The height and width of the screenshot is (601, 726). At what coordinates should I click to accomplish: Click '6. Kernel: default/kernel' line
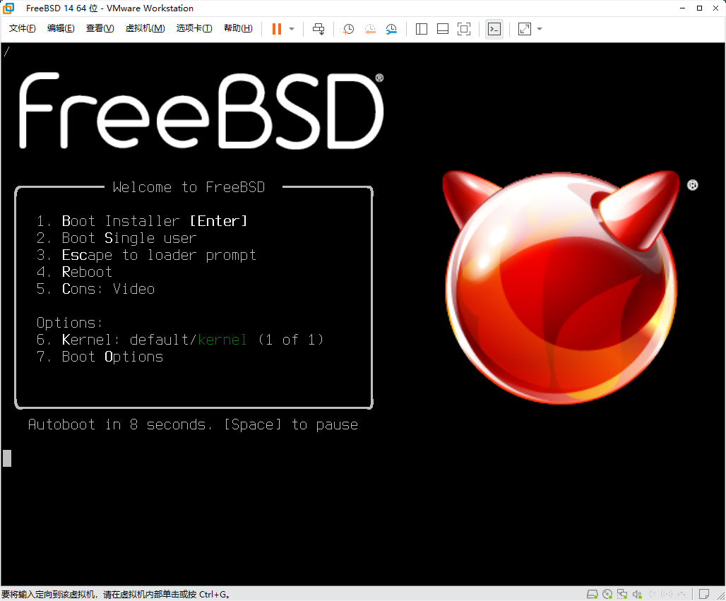tap(179, 340)
